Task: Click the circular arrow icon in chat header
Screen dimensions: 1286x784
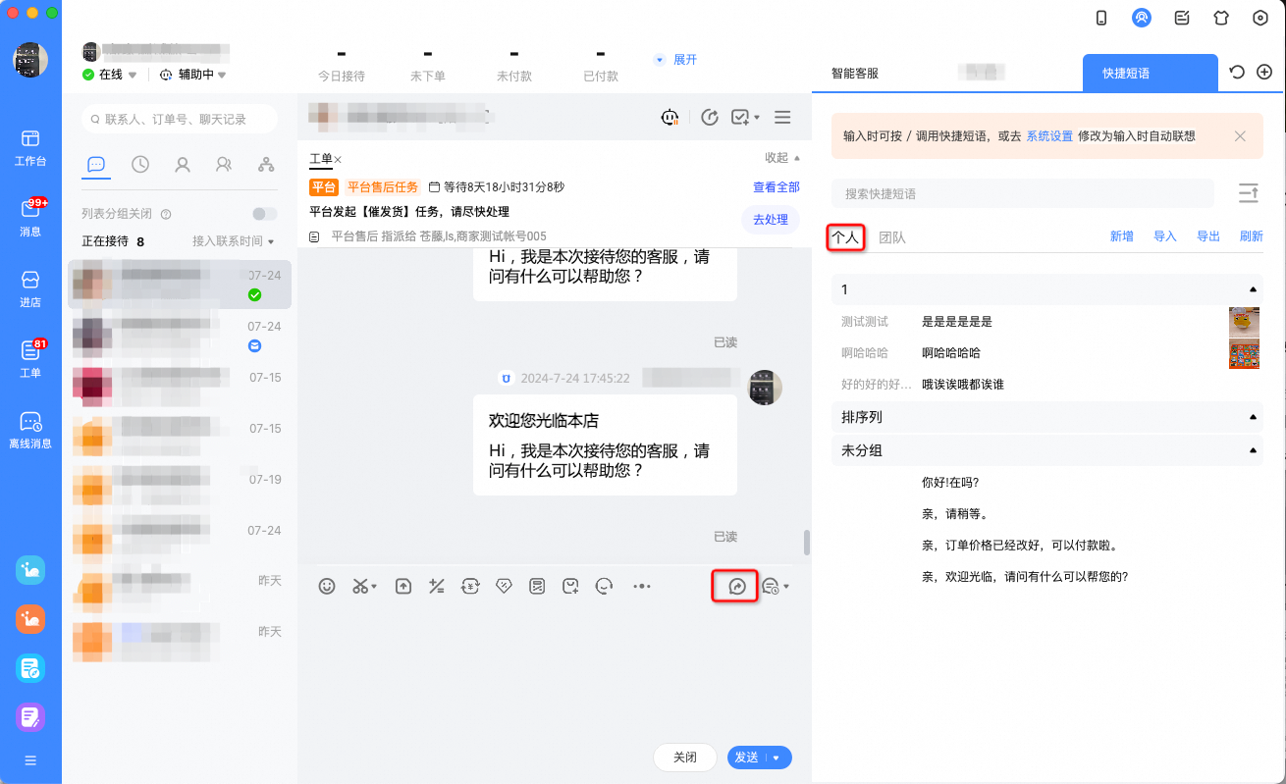Action: coord(711,117)
